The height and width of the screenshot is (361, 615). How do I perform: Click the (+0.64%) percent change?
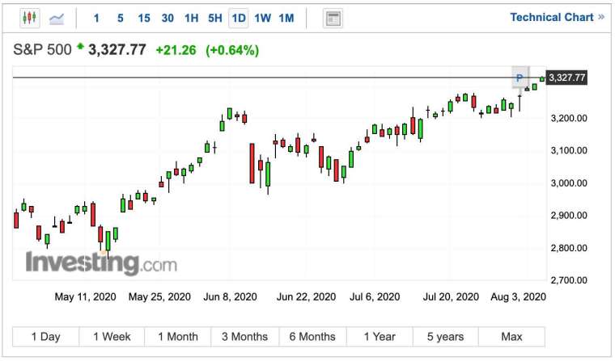(x=232, y=50)
